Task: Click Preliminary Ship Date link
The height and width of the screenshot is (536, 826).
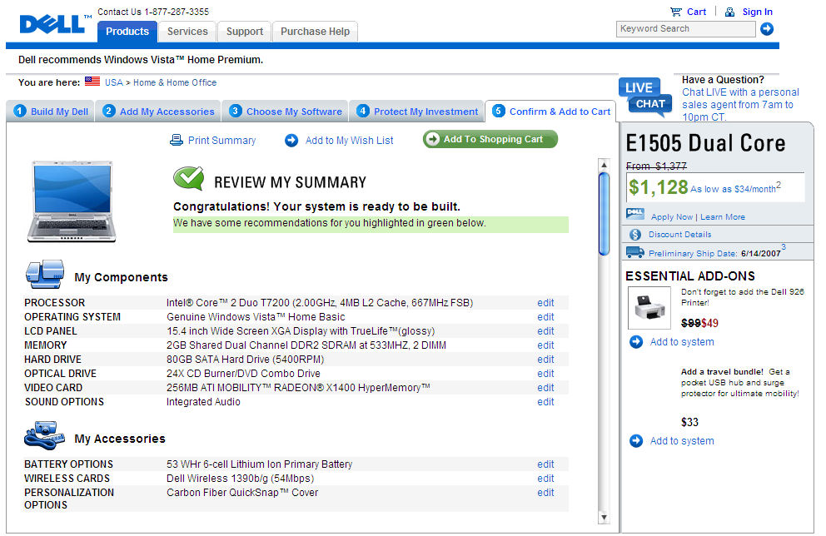Action: click(692, 253)
